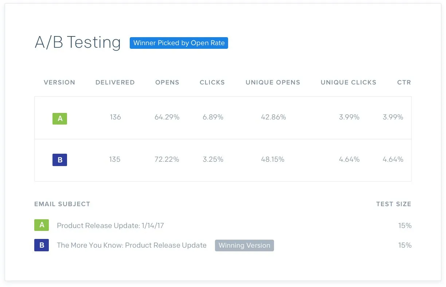Click the Test Size column label
The image size is (446, 287).
pyautogui.click(x=394, y=204)
